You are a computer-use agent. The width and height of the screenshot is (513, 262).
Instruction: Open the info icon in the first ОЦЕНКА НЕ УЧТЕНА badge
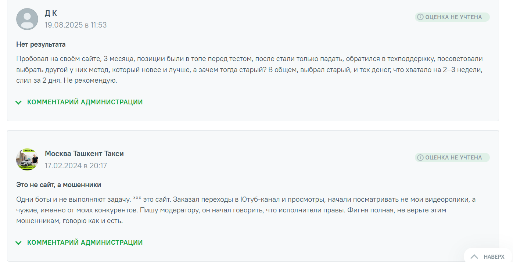click(x=420, y=17)
